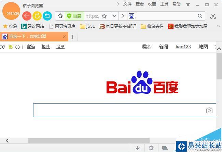Screen dimensions: 222x152
Task: Click the status bar window layout icon
Action: point(165,148)
